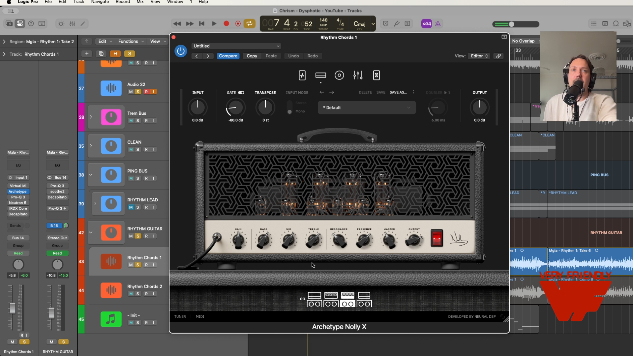
Task: Open the EQ sliders section icon
Action: [x=358, y=75]
